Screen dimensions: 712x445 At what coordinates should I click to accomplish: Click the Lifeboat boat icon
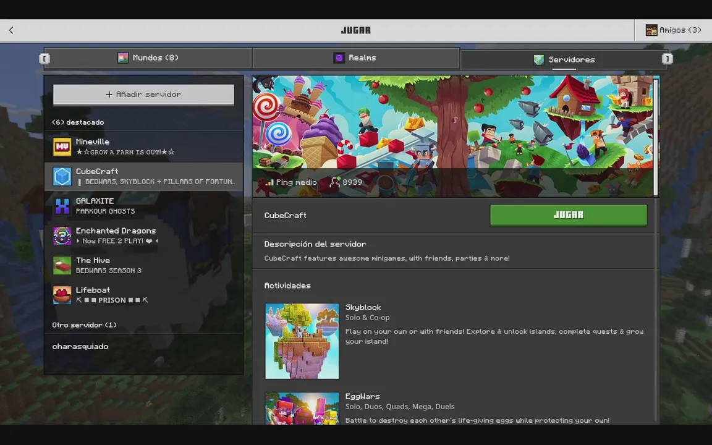(x=62, y=295)
